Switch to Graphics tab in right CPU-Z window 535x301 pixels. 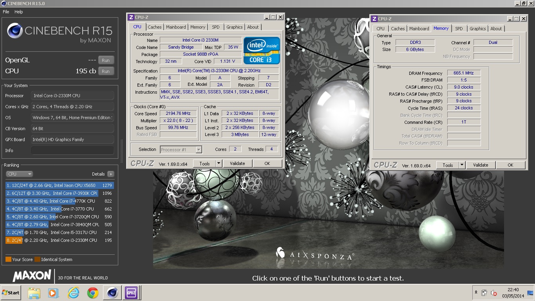tap(477, 29)
